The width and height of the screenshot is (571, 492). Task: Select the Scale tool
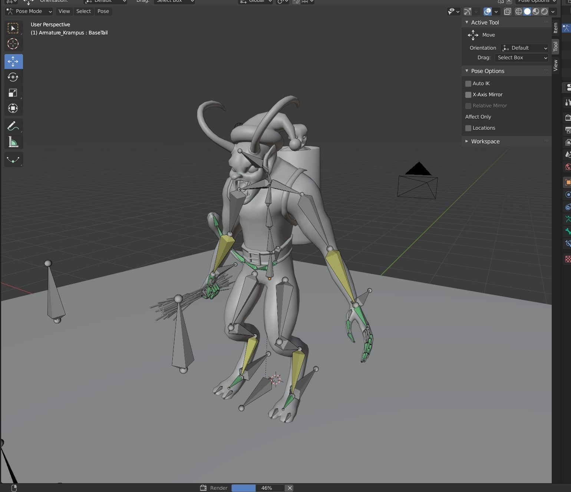coord(13,93)
